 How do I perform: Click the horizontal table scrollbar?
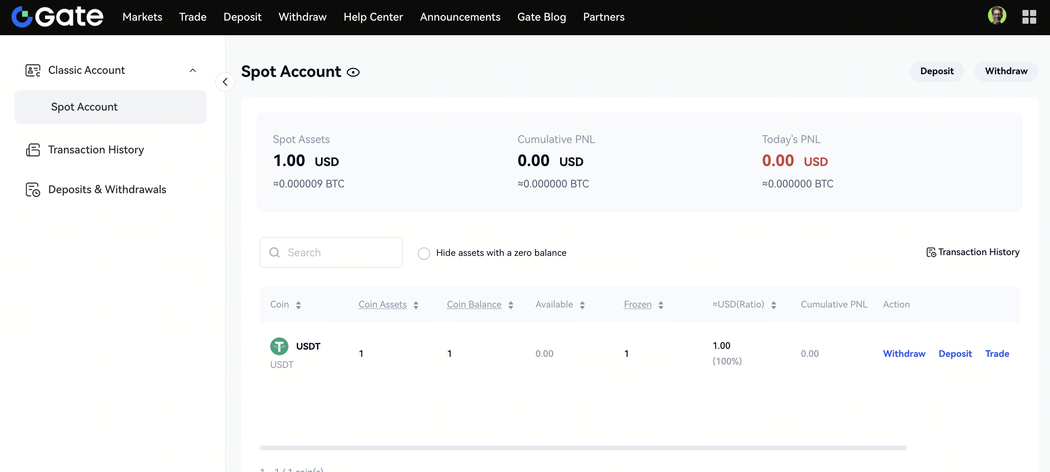coord(583,448)
